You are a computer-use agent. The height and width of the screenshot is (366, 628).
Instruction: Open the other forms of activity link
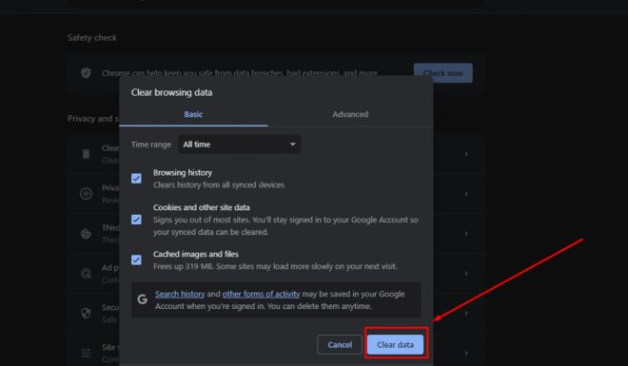click(x=261, y=294)
